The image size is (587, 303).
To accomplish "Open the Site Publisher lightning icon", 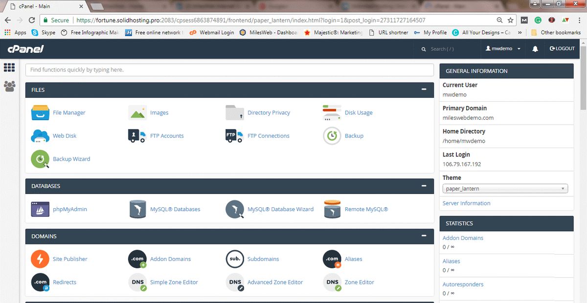I will (x=40, y=259).
